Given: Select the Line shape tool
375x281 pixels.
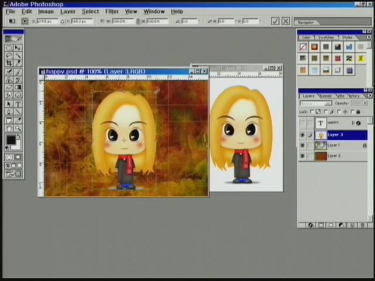Looking at the screenshot, I should (x=18, y=111).
